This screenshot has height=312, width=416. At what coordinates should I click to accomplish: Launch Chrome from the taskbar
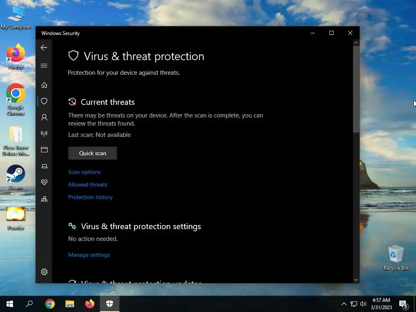50,304
